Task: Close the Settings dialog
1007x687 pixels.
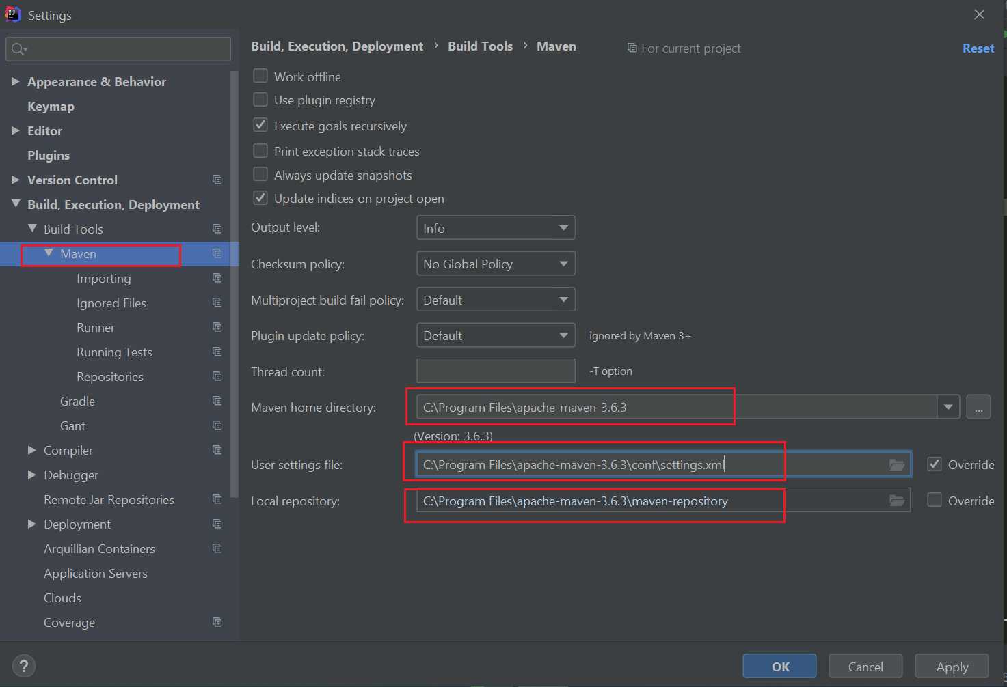Action: click(x=980, y=14)
